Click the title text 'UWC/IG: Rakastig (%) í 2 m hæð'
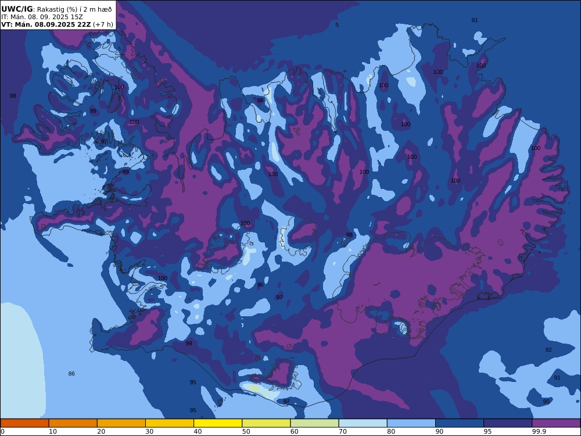Image resolution: width=581 pixels, height=436 pixels. click(56, 9)
